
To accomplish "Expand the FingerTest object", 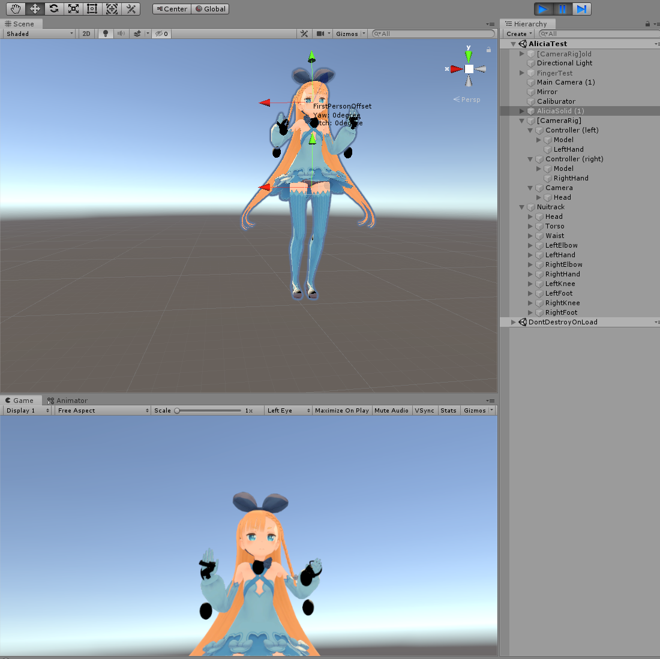I will (522, 73).
